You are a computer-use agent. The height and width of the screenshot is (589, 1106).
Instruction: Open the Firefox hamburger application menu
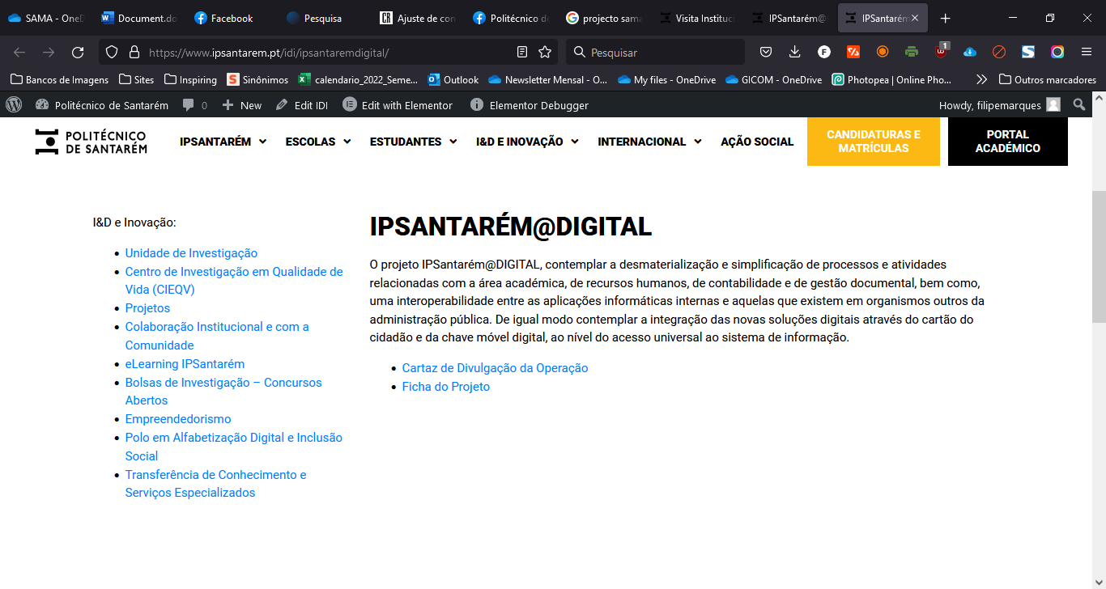pyautogui.click(x=1087, y=52)
